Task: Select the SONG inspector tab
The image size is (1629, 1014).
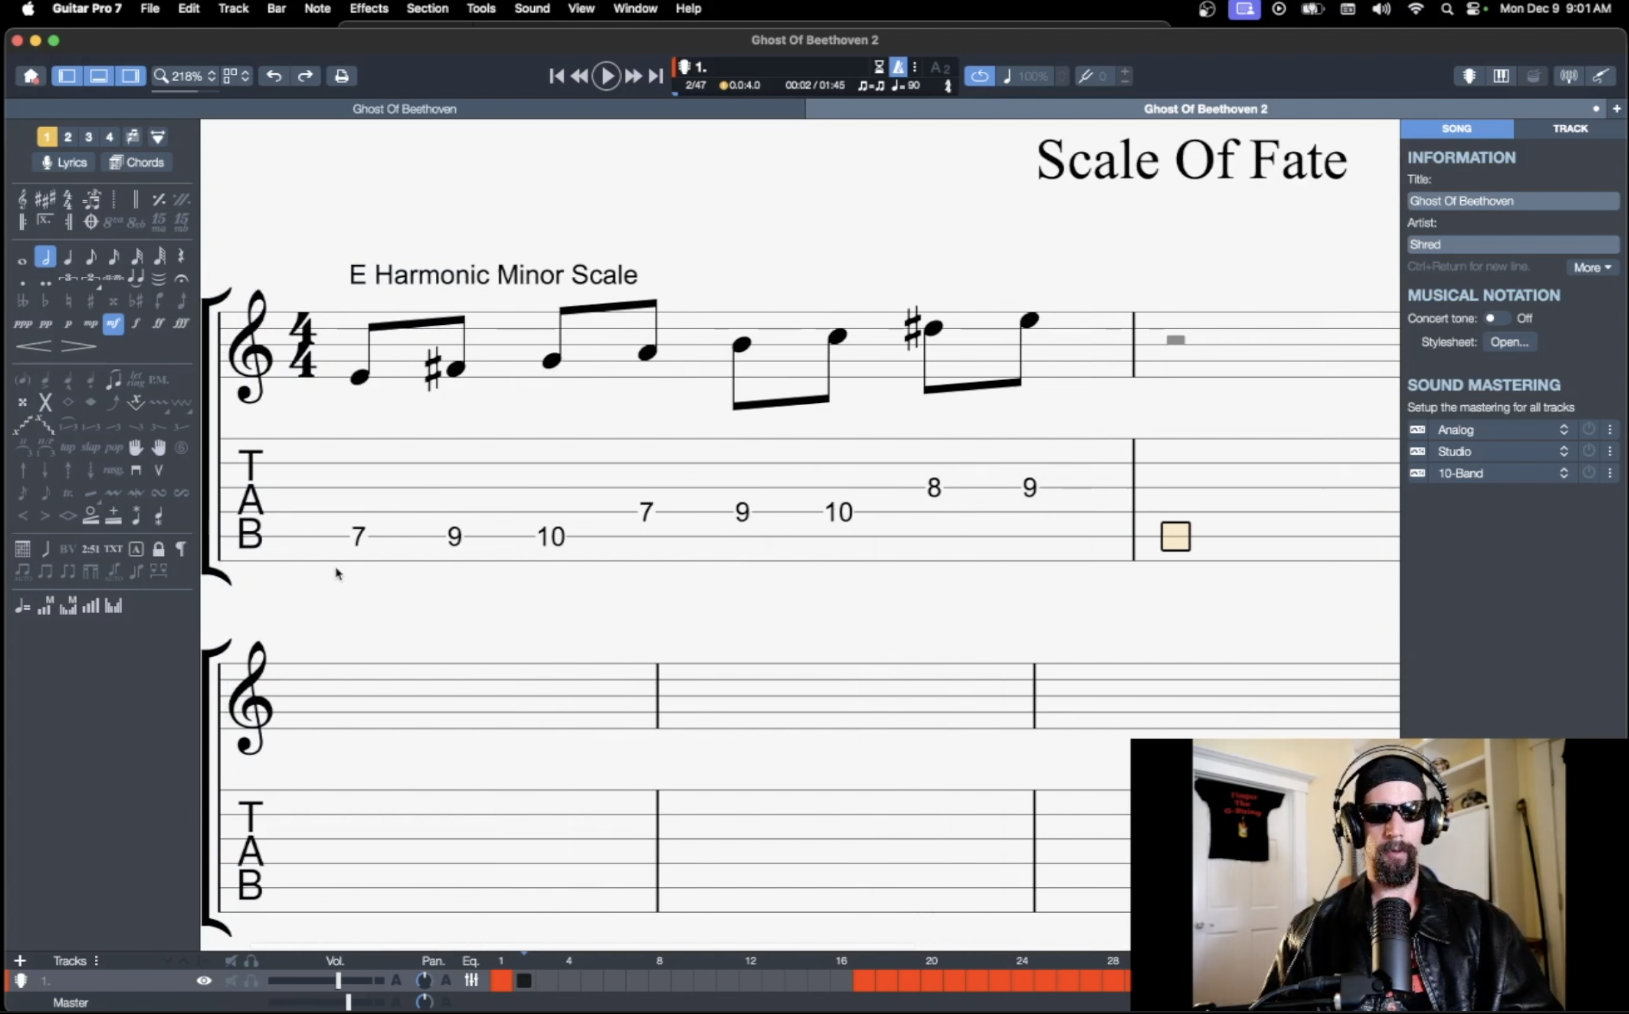Action: click(x=1457, y=128)
